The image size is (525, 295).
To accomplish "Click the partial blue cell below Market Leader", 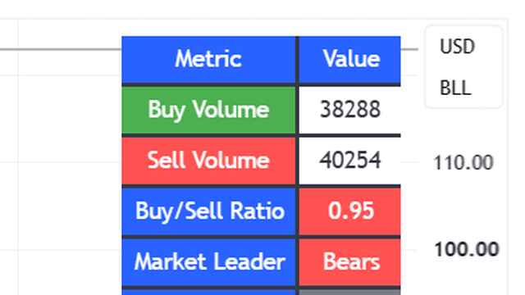I will click(x=208, y=293).
